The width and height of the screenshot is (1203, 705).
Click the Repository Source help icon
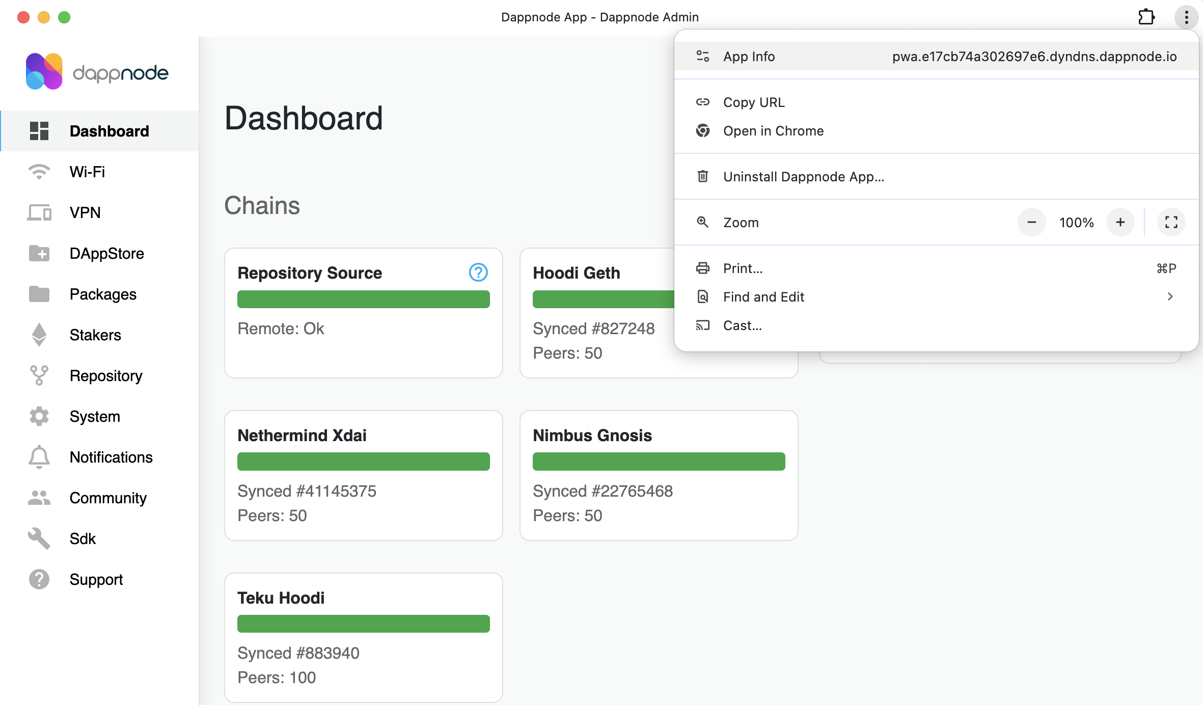[x=478, y=273]
